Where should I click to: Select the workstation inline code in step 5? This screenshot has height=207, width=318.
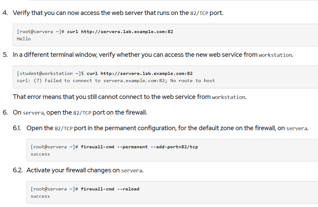coord(276,55)
